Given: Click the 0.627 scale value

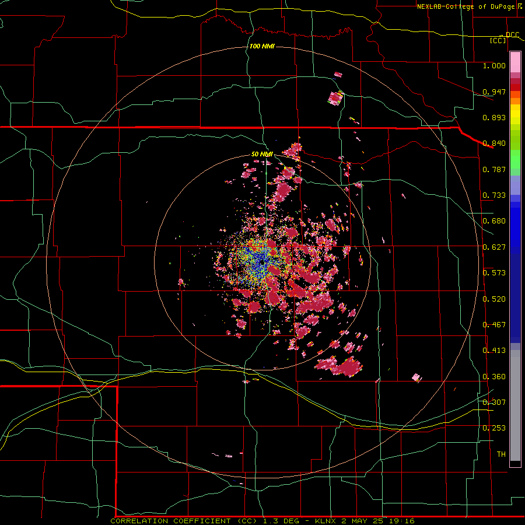Looking at the screenshot, I should point(494,247).
